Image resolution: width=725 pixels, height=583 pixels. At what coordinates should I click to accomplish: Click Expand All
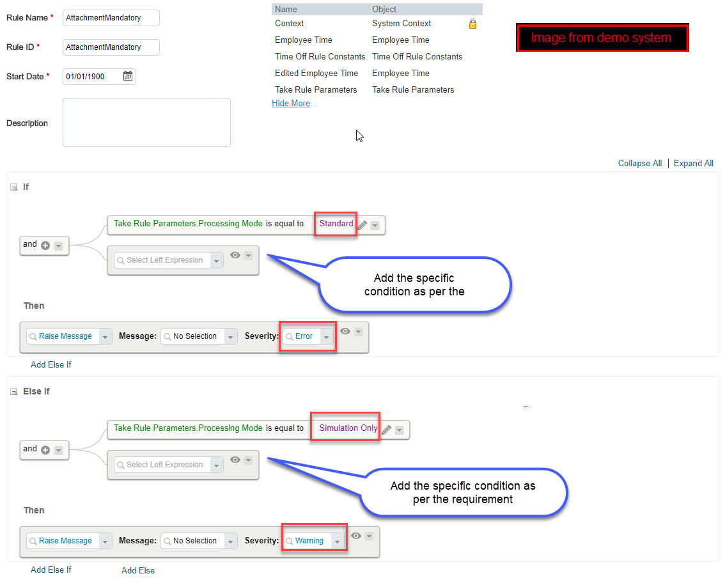point(693,163)
